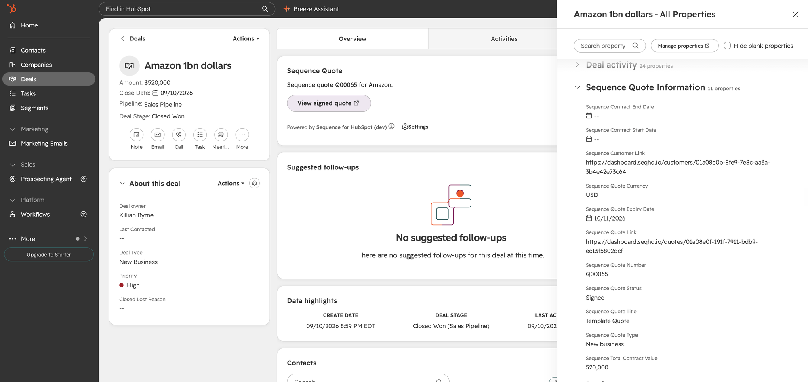Click the Sequence Contract End Date calendar icon
808x382 pixels.
[x=589, y=116]
